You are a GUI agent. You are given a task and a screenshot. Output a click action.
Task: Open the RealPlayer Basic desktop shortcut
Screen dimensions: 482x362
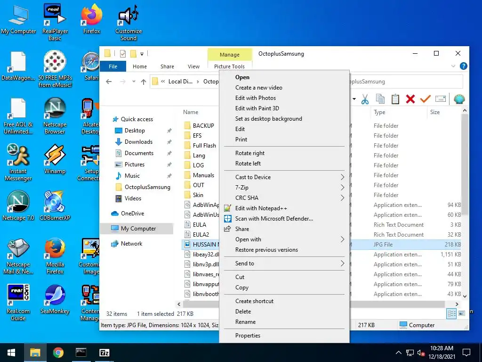tap(55, 22)
